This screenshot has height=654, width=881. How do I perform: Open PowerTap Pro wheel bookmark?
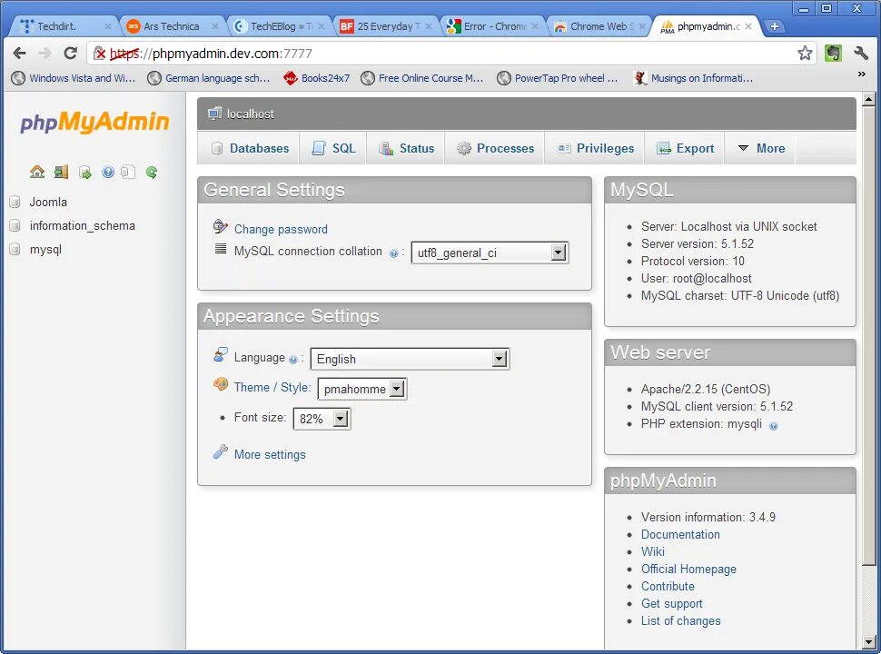click(x=558, y=78)
